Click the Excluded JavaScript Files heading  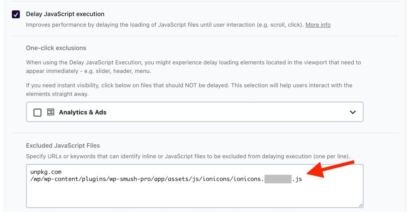pos(63,145)
